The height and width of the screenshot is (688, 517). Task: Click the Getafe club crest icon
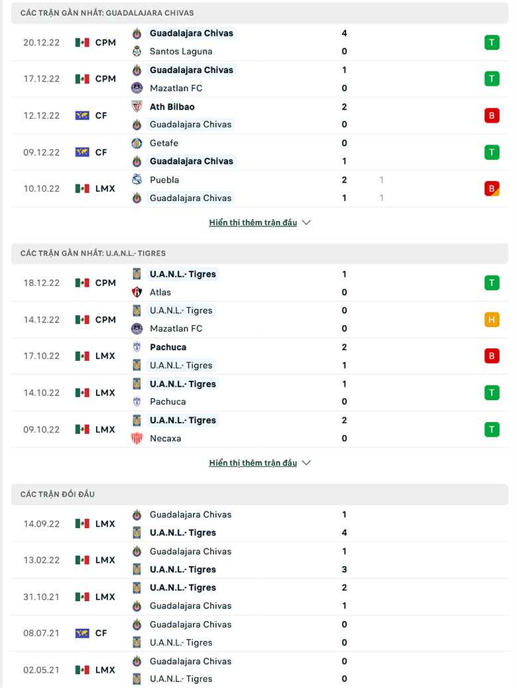[137, 143]
